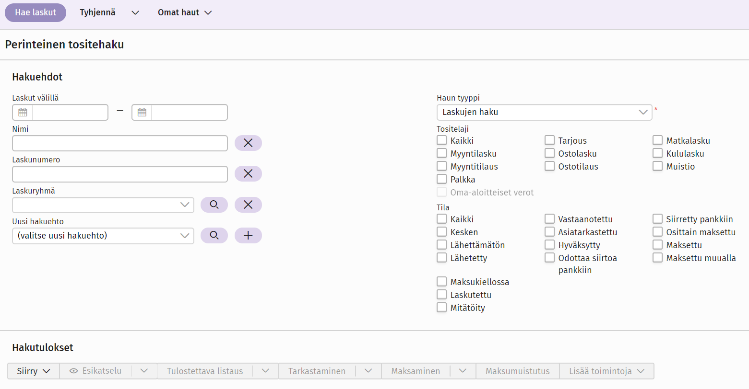Expand arrow next to Tyhjennä
Image resolution: width=749 pixels, height=389 pixels.
(135, 12)
